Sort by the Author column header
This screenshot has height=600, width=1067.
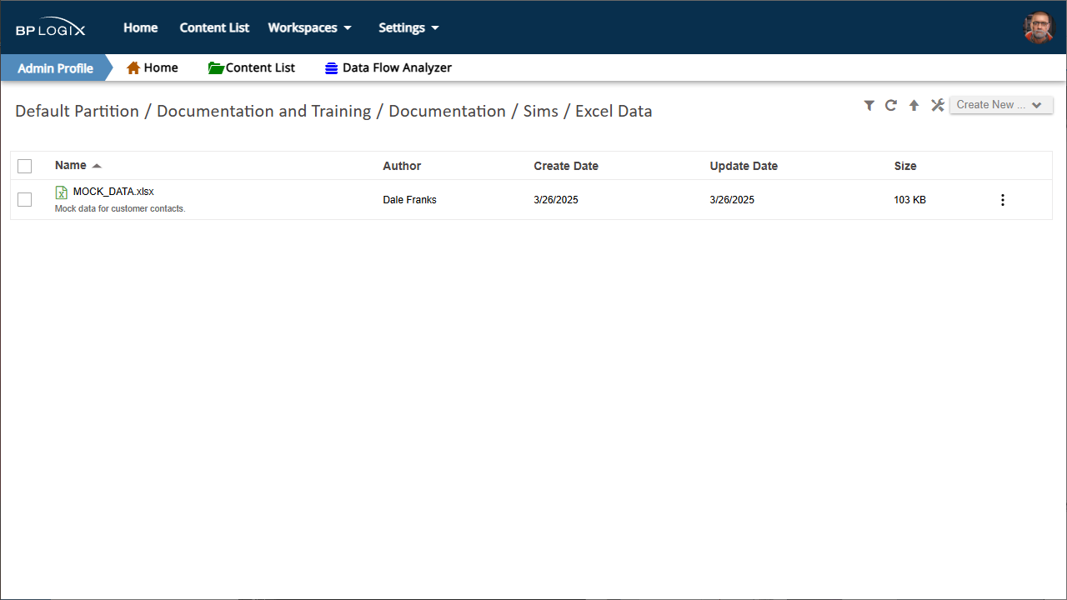click(x=402, y=166)
